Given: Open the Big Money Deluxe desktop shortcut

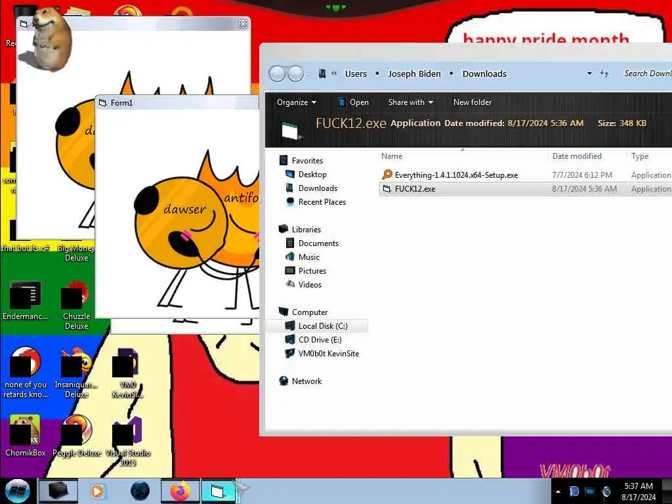Looking at the screenshot, I should [76, 253].
